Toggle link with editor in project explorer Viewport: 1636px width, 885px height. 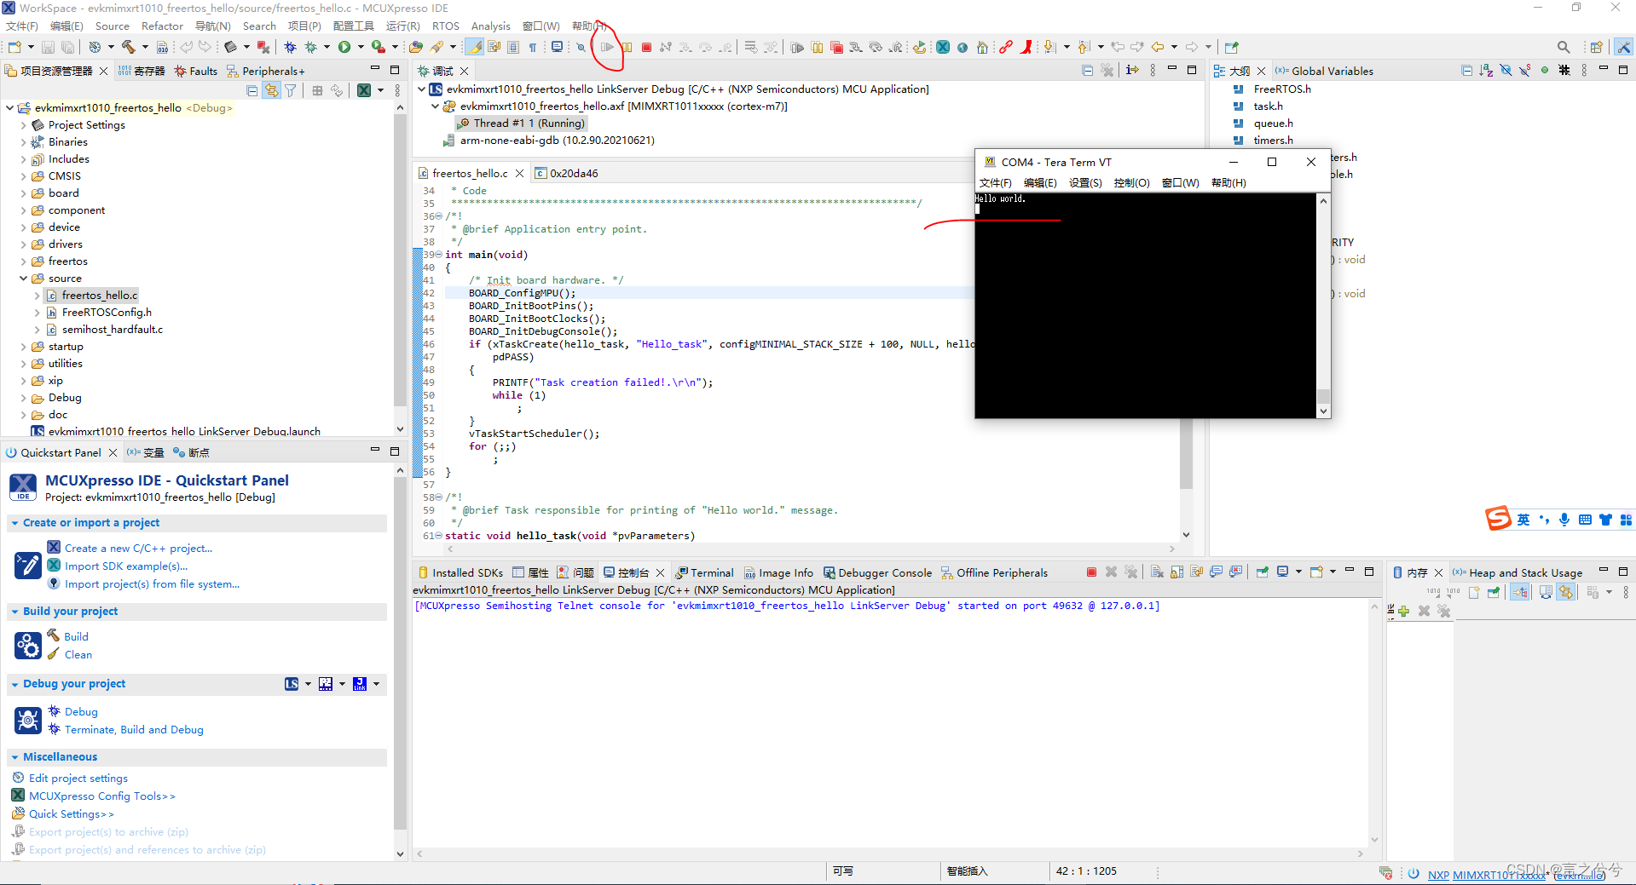(x=271, y=90)
